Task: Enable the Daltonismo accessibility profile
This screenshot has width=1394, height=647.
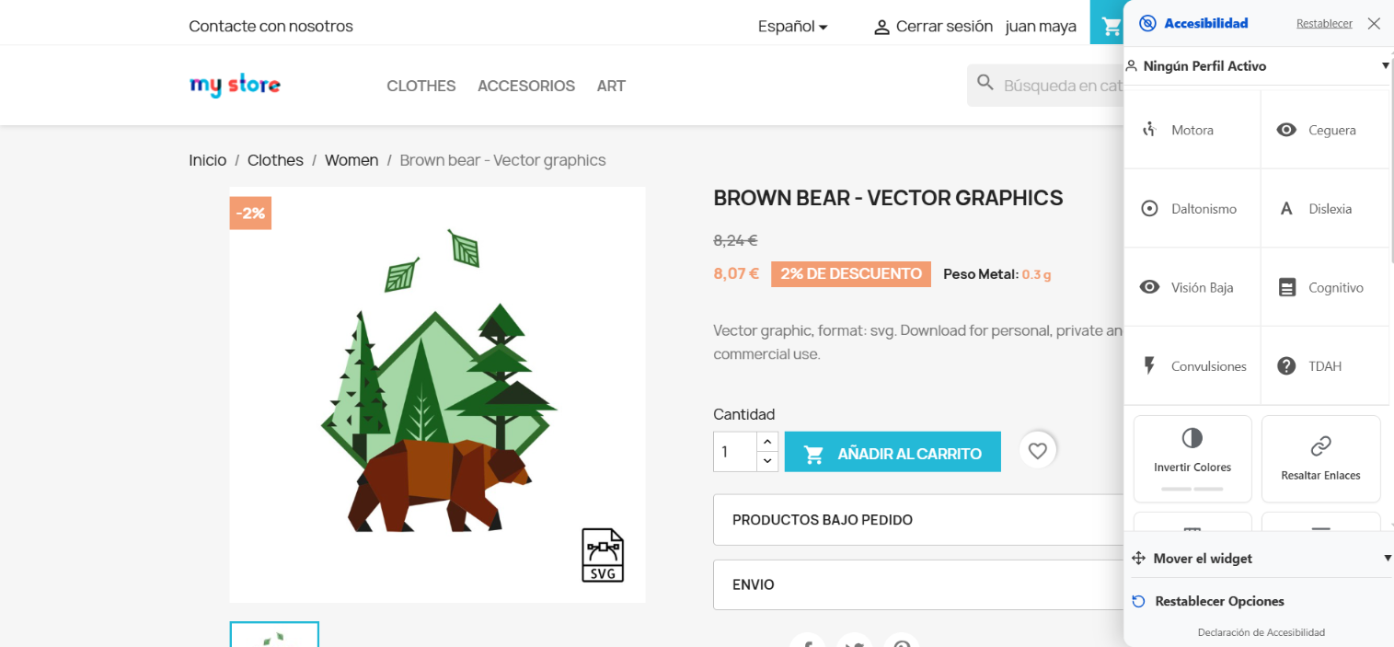Action: (x=1192, y=209)
